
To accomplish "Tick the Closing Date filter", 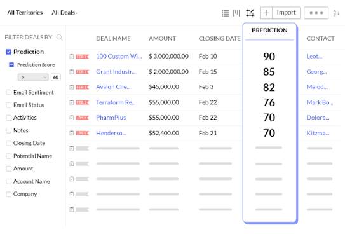I will point(9,143).
